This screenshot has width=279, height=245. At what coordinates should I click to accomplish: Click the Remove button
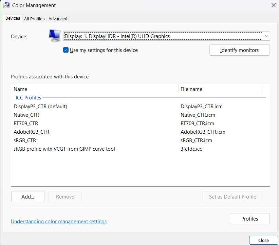coord(65,196)
